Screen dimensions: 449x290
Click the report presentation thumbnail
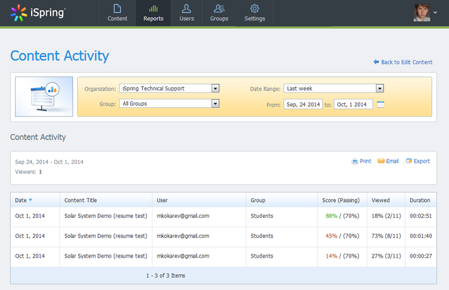pyautogui.click(x=44, y=97)
